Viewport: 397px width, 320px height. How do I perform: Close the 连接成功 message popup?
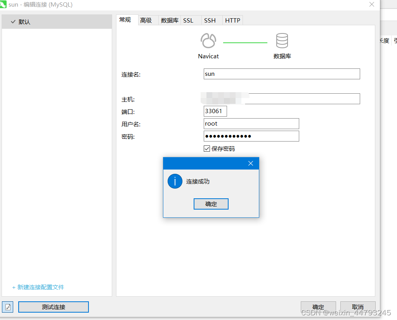(251, 163)
